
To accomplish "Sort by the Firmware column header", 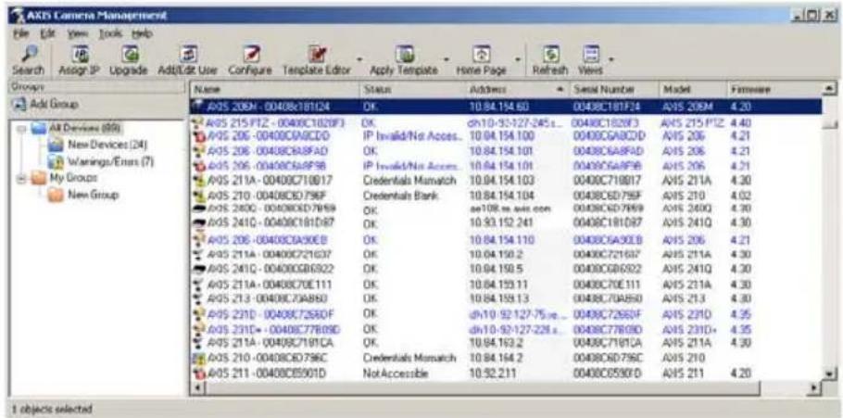I will click(774, 88).
